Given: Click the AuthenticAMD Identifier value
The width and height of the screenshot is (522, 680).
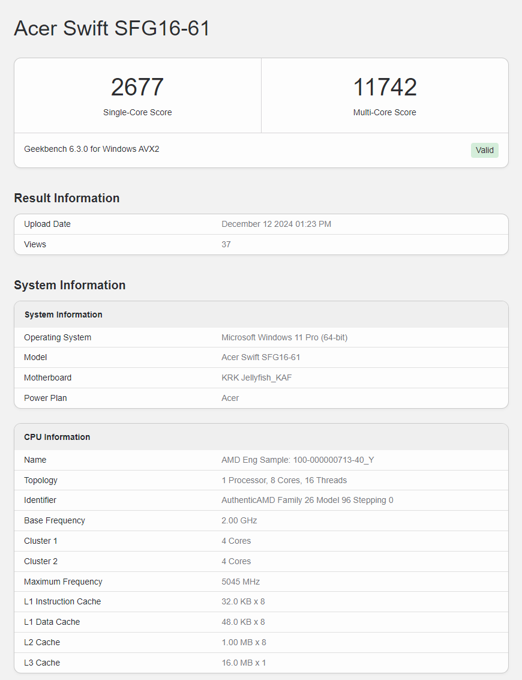Looking at the screenshot, I should 307,500.
